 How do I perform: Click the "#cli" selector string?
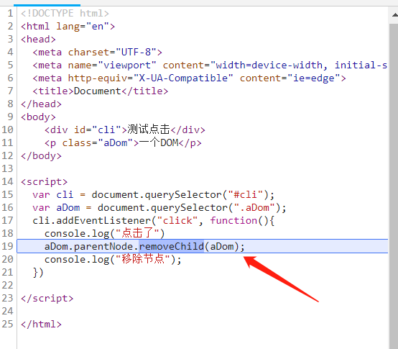(245, 195)
